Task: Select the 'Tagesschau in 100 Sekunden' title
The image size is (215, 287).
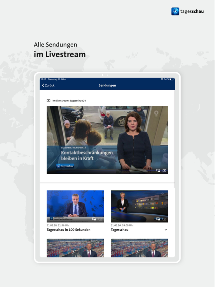Action: (69, 230)
